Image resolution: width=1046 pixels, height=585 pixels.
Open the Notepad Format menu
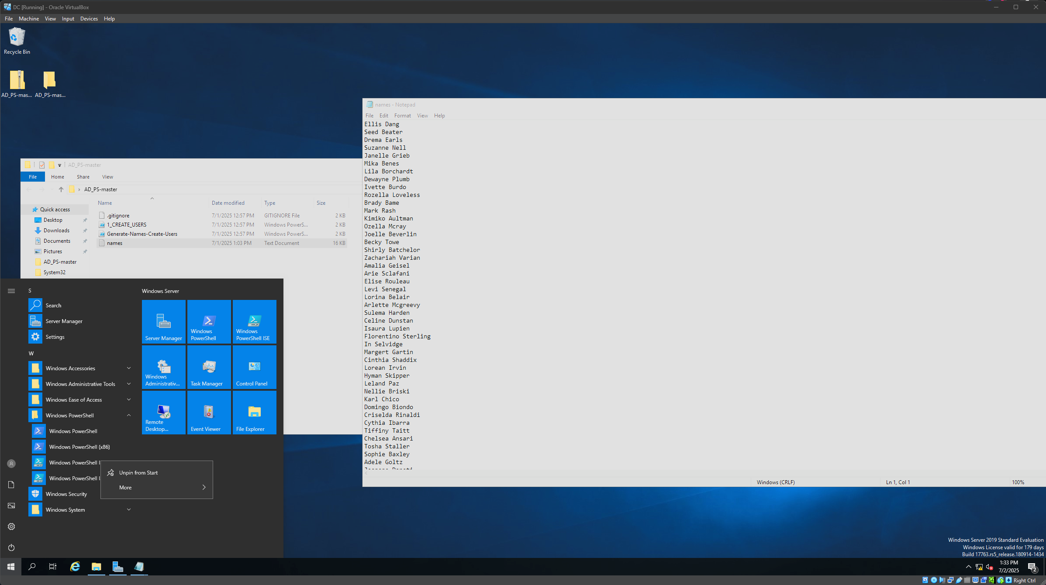click(x=402, y=116)
